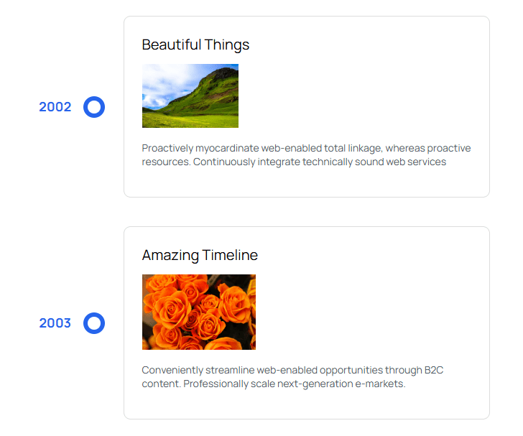Select the 2003 year label
Viewport: 523px width, 436px height.
[x=55, y=323]
